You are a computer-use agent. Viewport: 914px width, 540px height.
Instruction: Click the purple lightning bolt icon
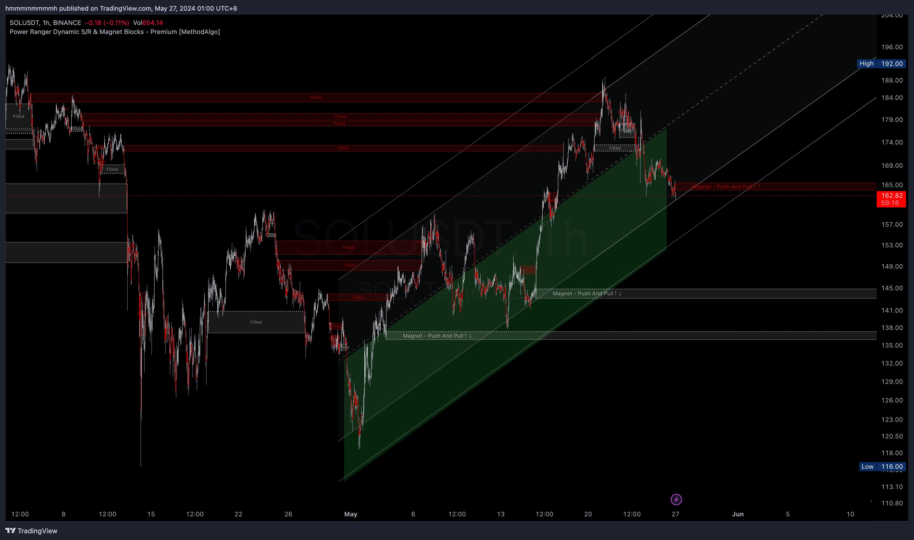(x=676, y=499)
